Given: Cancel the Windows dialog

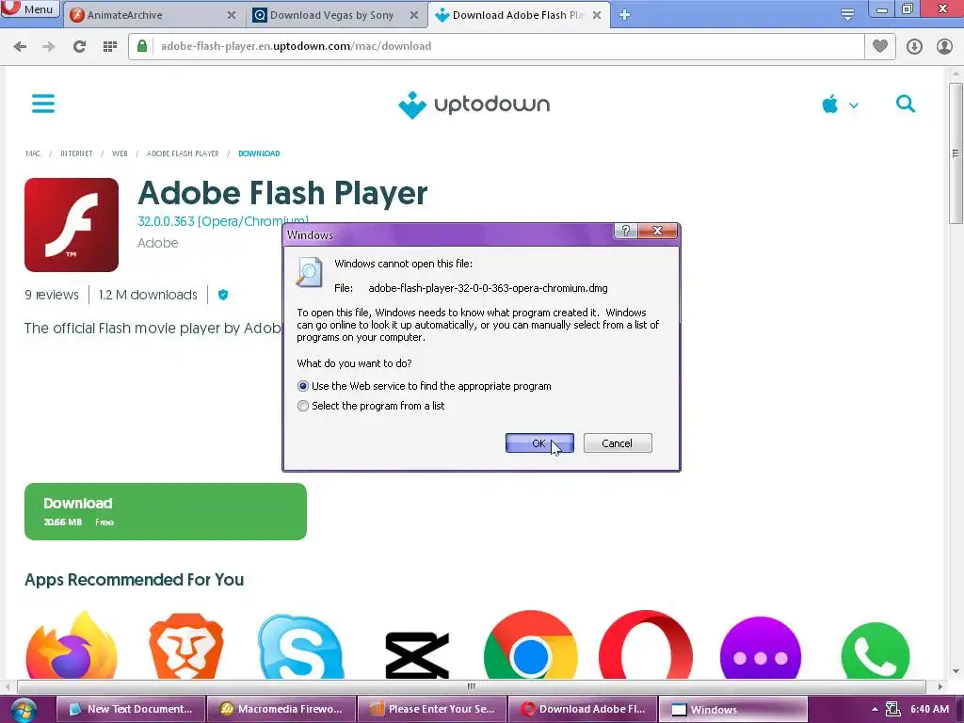Looking at the screenshot, I should [618, 443].
